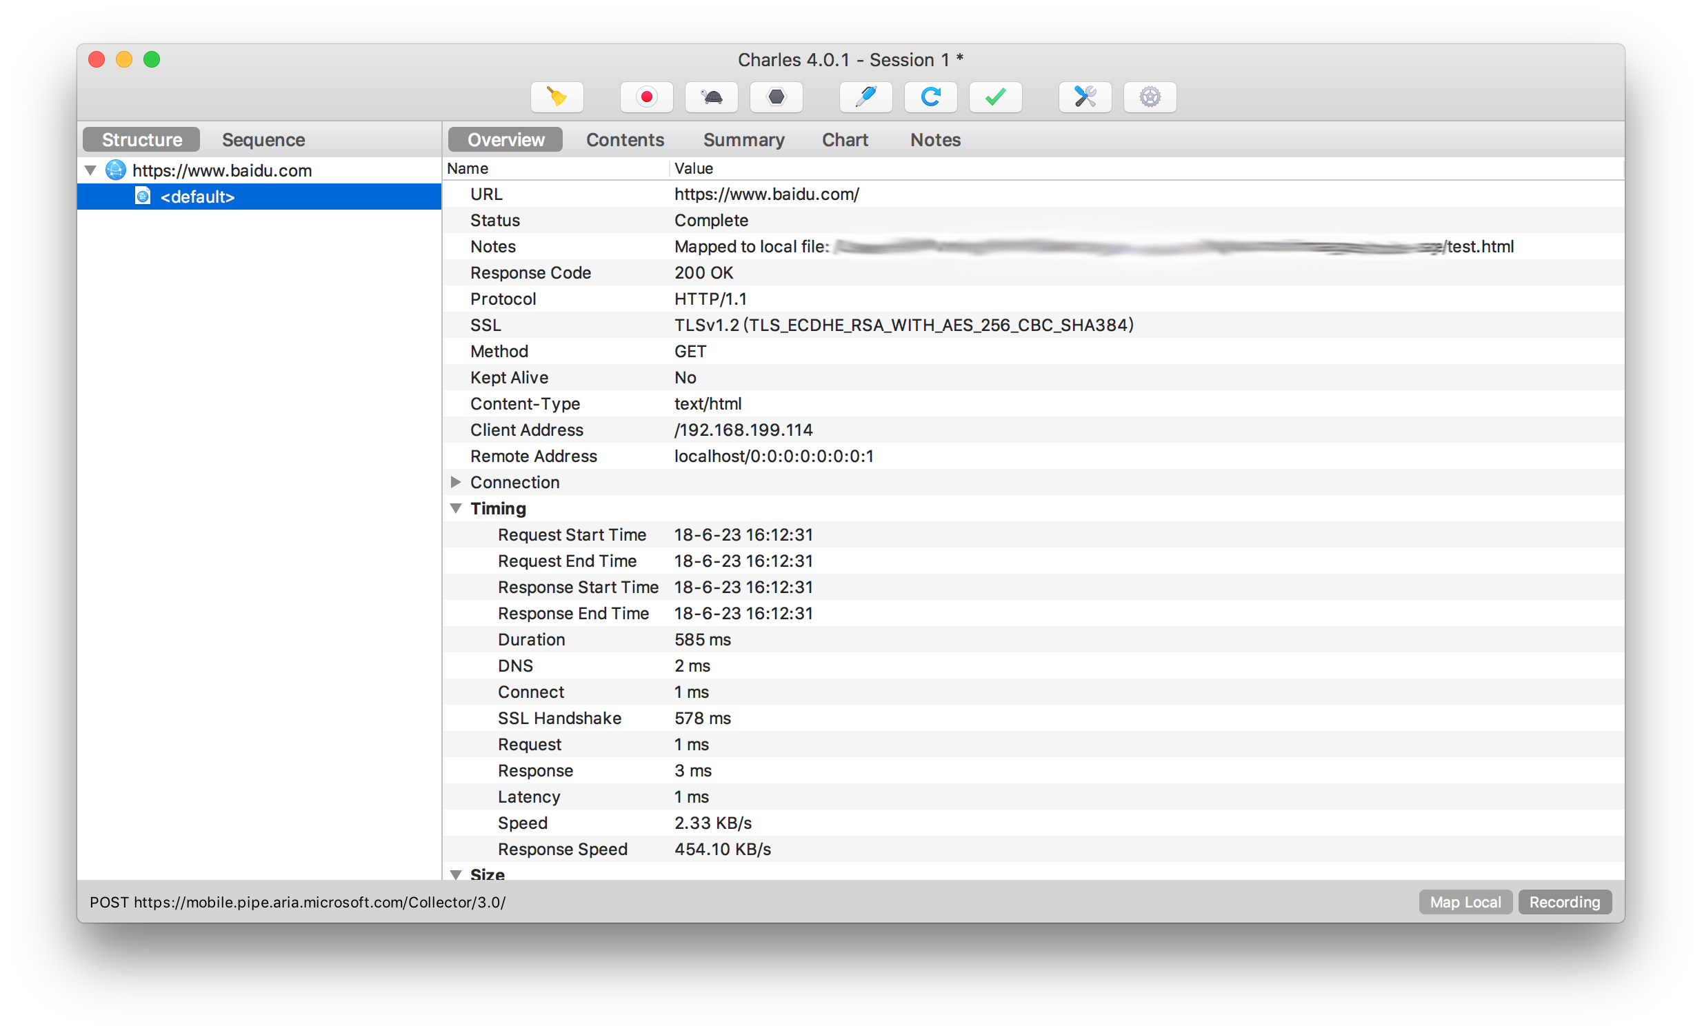Open the Summary tab
This screenshot has height=1033, width=1702.
tap(744, 139)
